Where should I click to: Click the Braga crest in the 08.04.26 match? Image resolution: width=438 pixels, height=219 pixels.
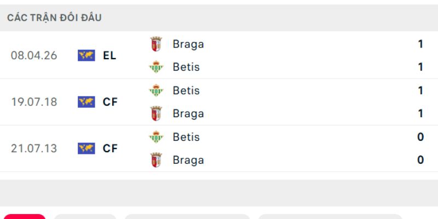pyautogui.click(x=157, y=44)
